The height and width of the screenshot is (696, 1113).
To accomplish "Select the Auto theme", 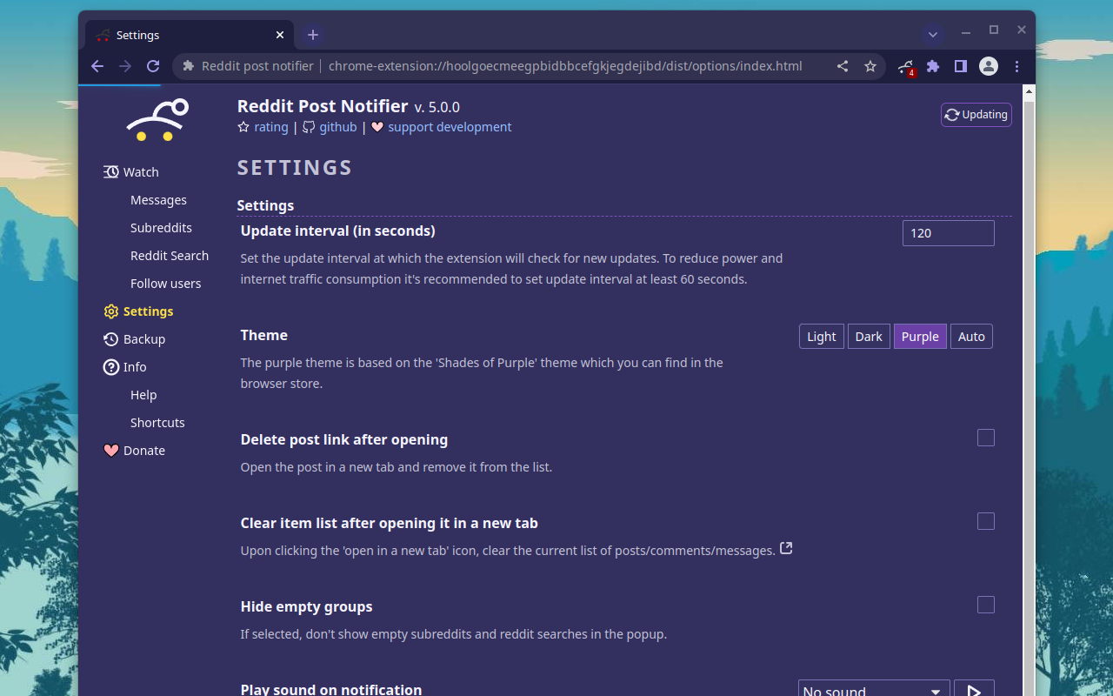I will click(x=971, y=337).
